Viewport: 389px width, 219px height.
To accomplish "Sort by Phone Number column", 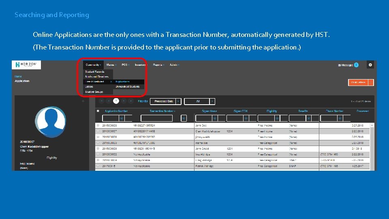I will click(x=334, y=111).
